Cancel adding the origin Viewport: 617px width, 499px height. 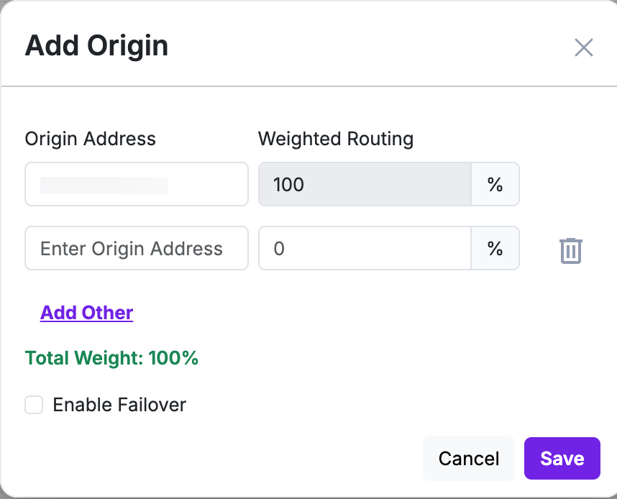pyautogui.click(x=469, y=458)
